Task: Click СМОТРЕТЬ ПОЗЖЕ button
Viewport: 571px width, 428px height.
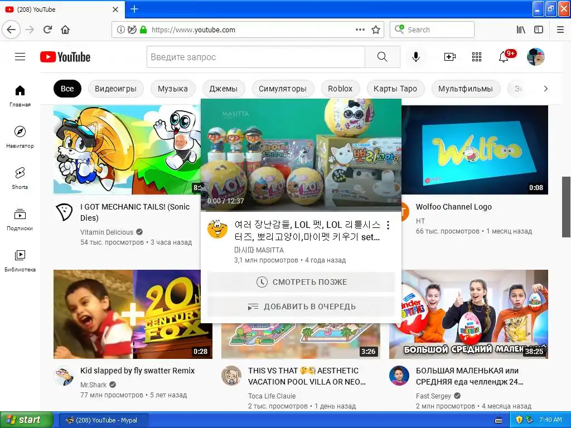Action: pos(301,282)
